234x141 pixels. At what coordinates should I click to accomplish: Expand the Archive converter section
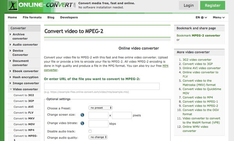pos(24,36)
